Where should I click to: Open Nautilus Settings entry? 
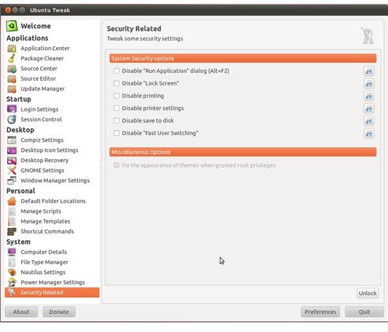coord(43,272)
